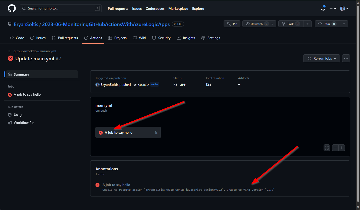
Task: Click the failed job card in graph
Action: [128, 132]
